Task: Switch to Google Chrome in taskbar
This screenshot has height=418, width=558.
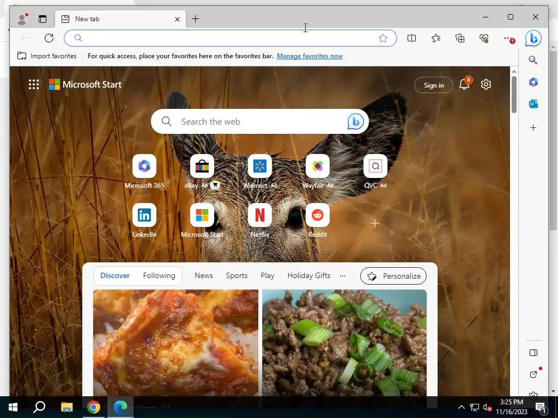Action: coord(94,407)
